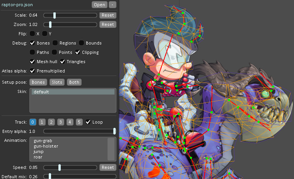Viewport: 294px width, 179px height.
Task: Enable Regions debug checkbox
Action: coord(56,43)
